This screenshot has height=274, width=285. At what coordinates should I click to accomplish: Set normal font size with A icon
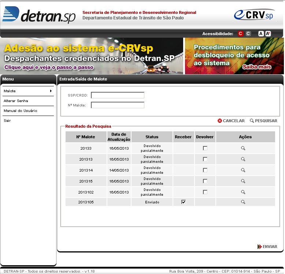pyautogui.click(x=261, y=34)
